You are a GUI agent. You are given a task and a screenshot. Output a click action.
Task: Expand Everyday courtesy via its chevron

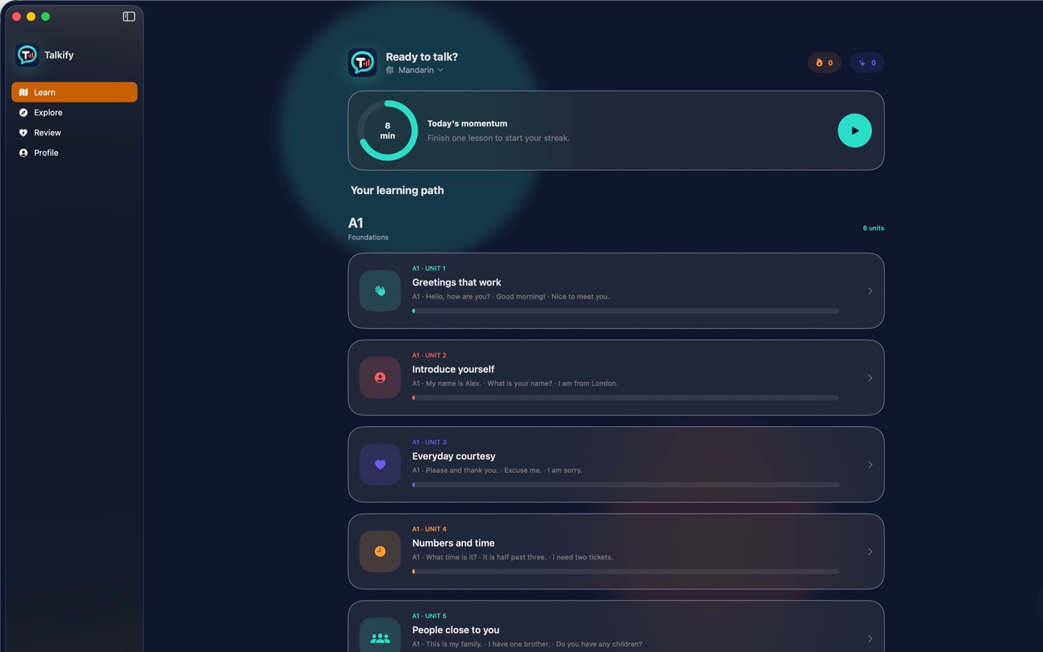(x=870, y=465)
